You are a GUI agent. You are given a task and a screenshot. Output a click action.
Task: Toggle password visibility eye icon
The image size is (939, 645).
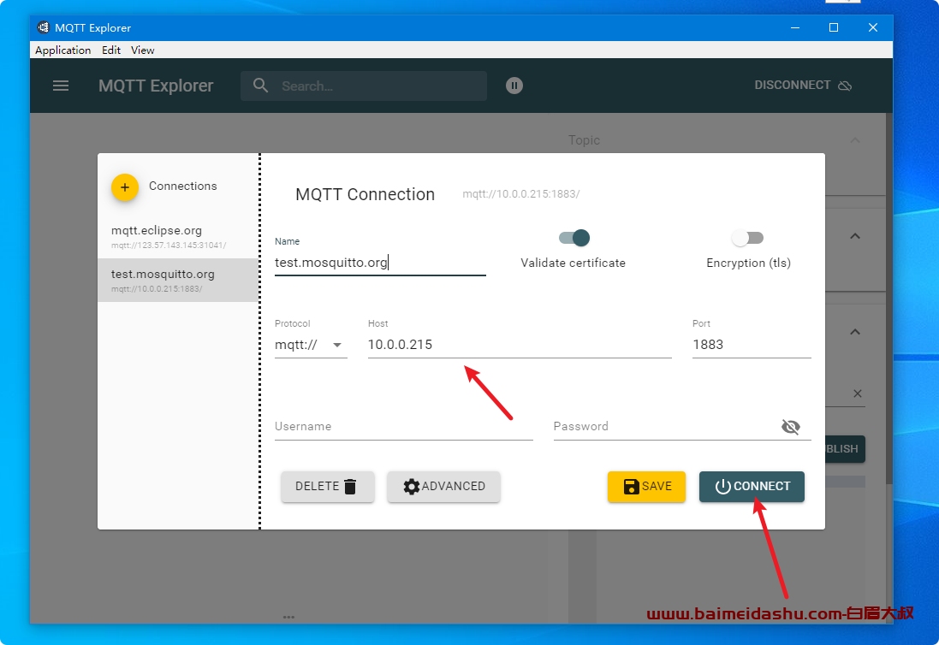pyautogui.click(x=790, y=427)
